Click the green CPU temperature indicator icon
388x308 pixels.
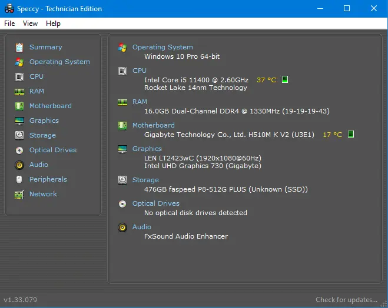pyautogui.click(x=285, y=79)
